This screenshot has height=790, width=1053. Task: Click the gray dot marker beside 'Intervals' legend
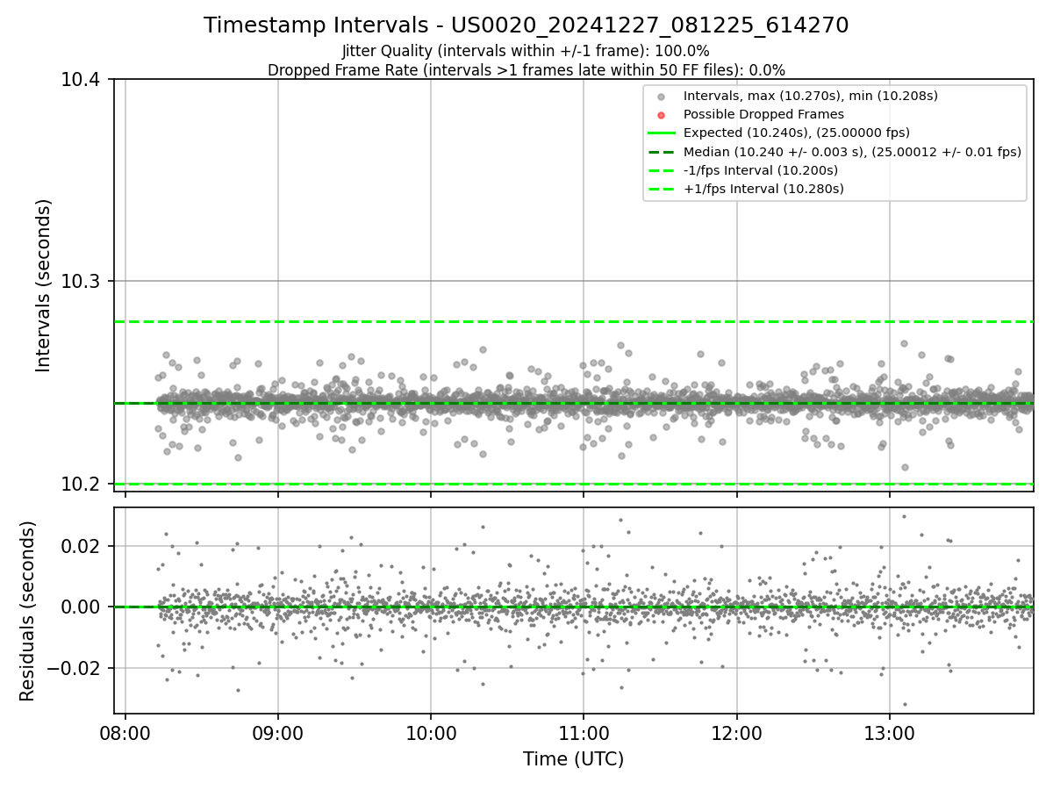(662, 97)
